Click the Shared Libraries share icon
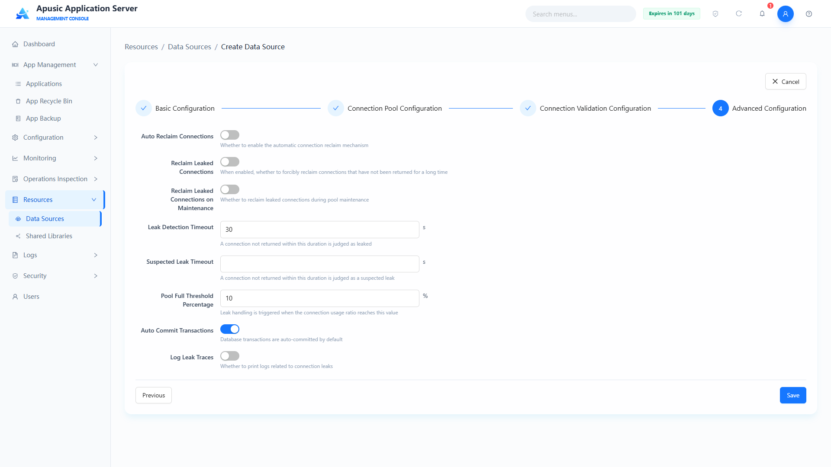The width and height of the screenshot is (831, 467). tap(18, 236)
